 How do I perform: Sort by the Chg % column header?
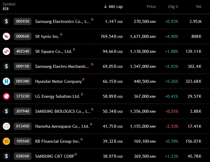[173, 6]
